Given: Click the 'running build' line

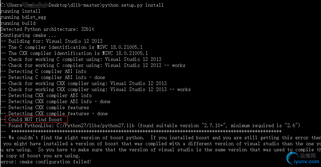Looking at the screenshot, I should click(x=18, y=23).
